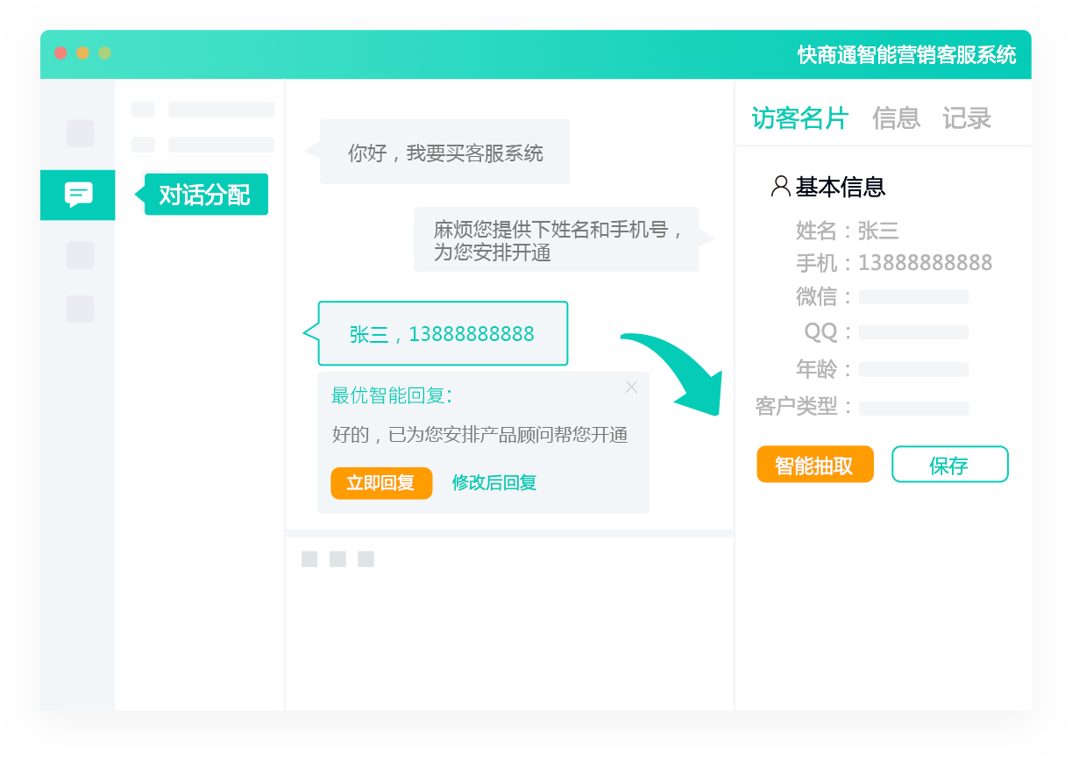
Task: Click the third chat input toolbar icon
Action: point(366,559)
